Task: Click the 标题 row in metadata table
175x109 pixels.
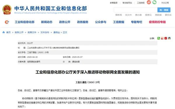Action: point(87,48)
